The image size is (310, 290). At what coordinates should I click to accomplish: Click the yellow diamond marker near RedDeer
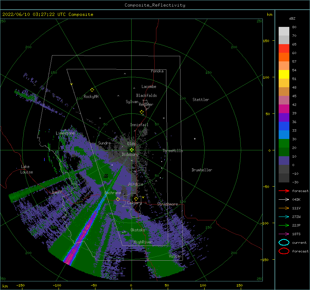coord(142,112)
